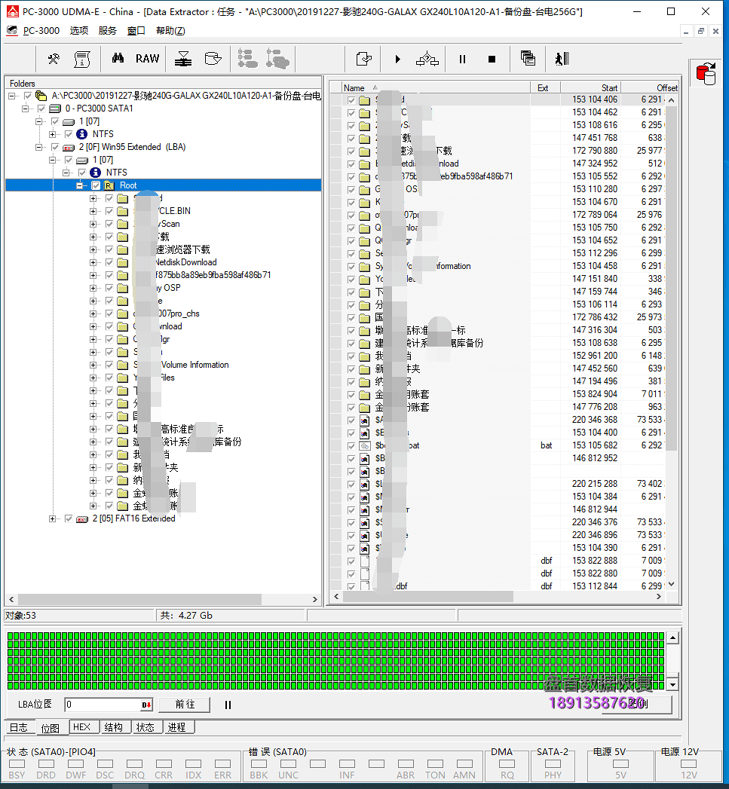Click the PC-3000 application logo in menu bar
The height and width of the screenshot is (789, 729).
[x=12, y=31]
